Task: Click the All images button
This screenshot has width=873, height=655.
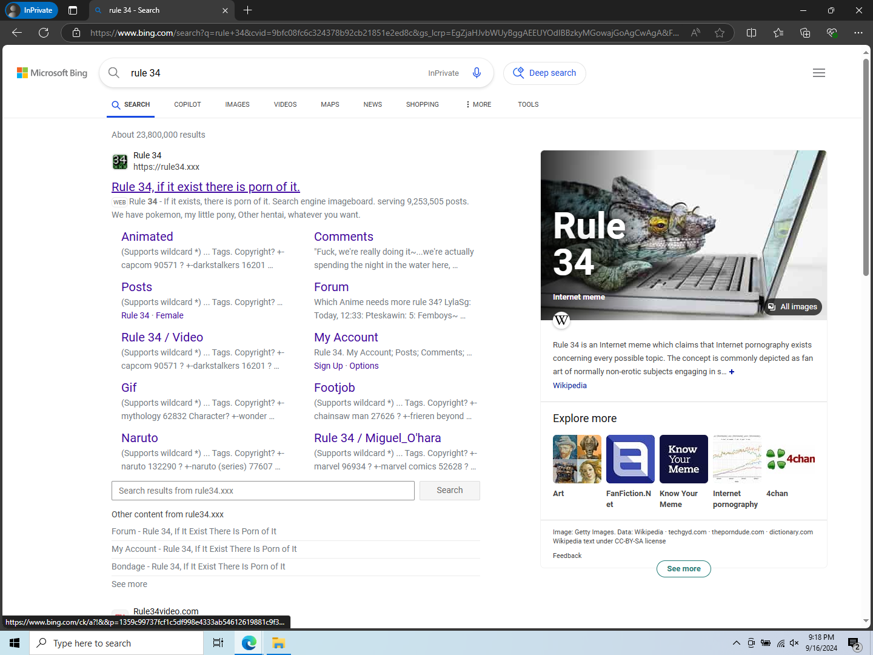Action: pyautogui.click(x=793, y=307)
